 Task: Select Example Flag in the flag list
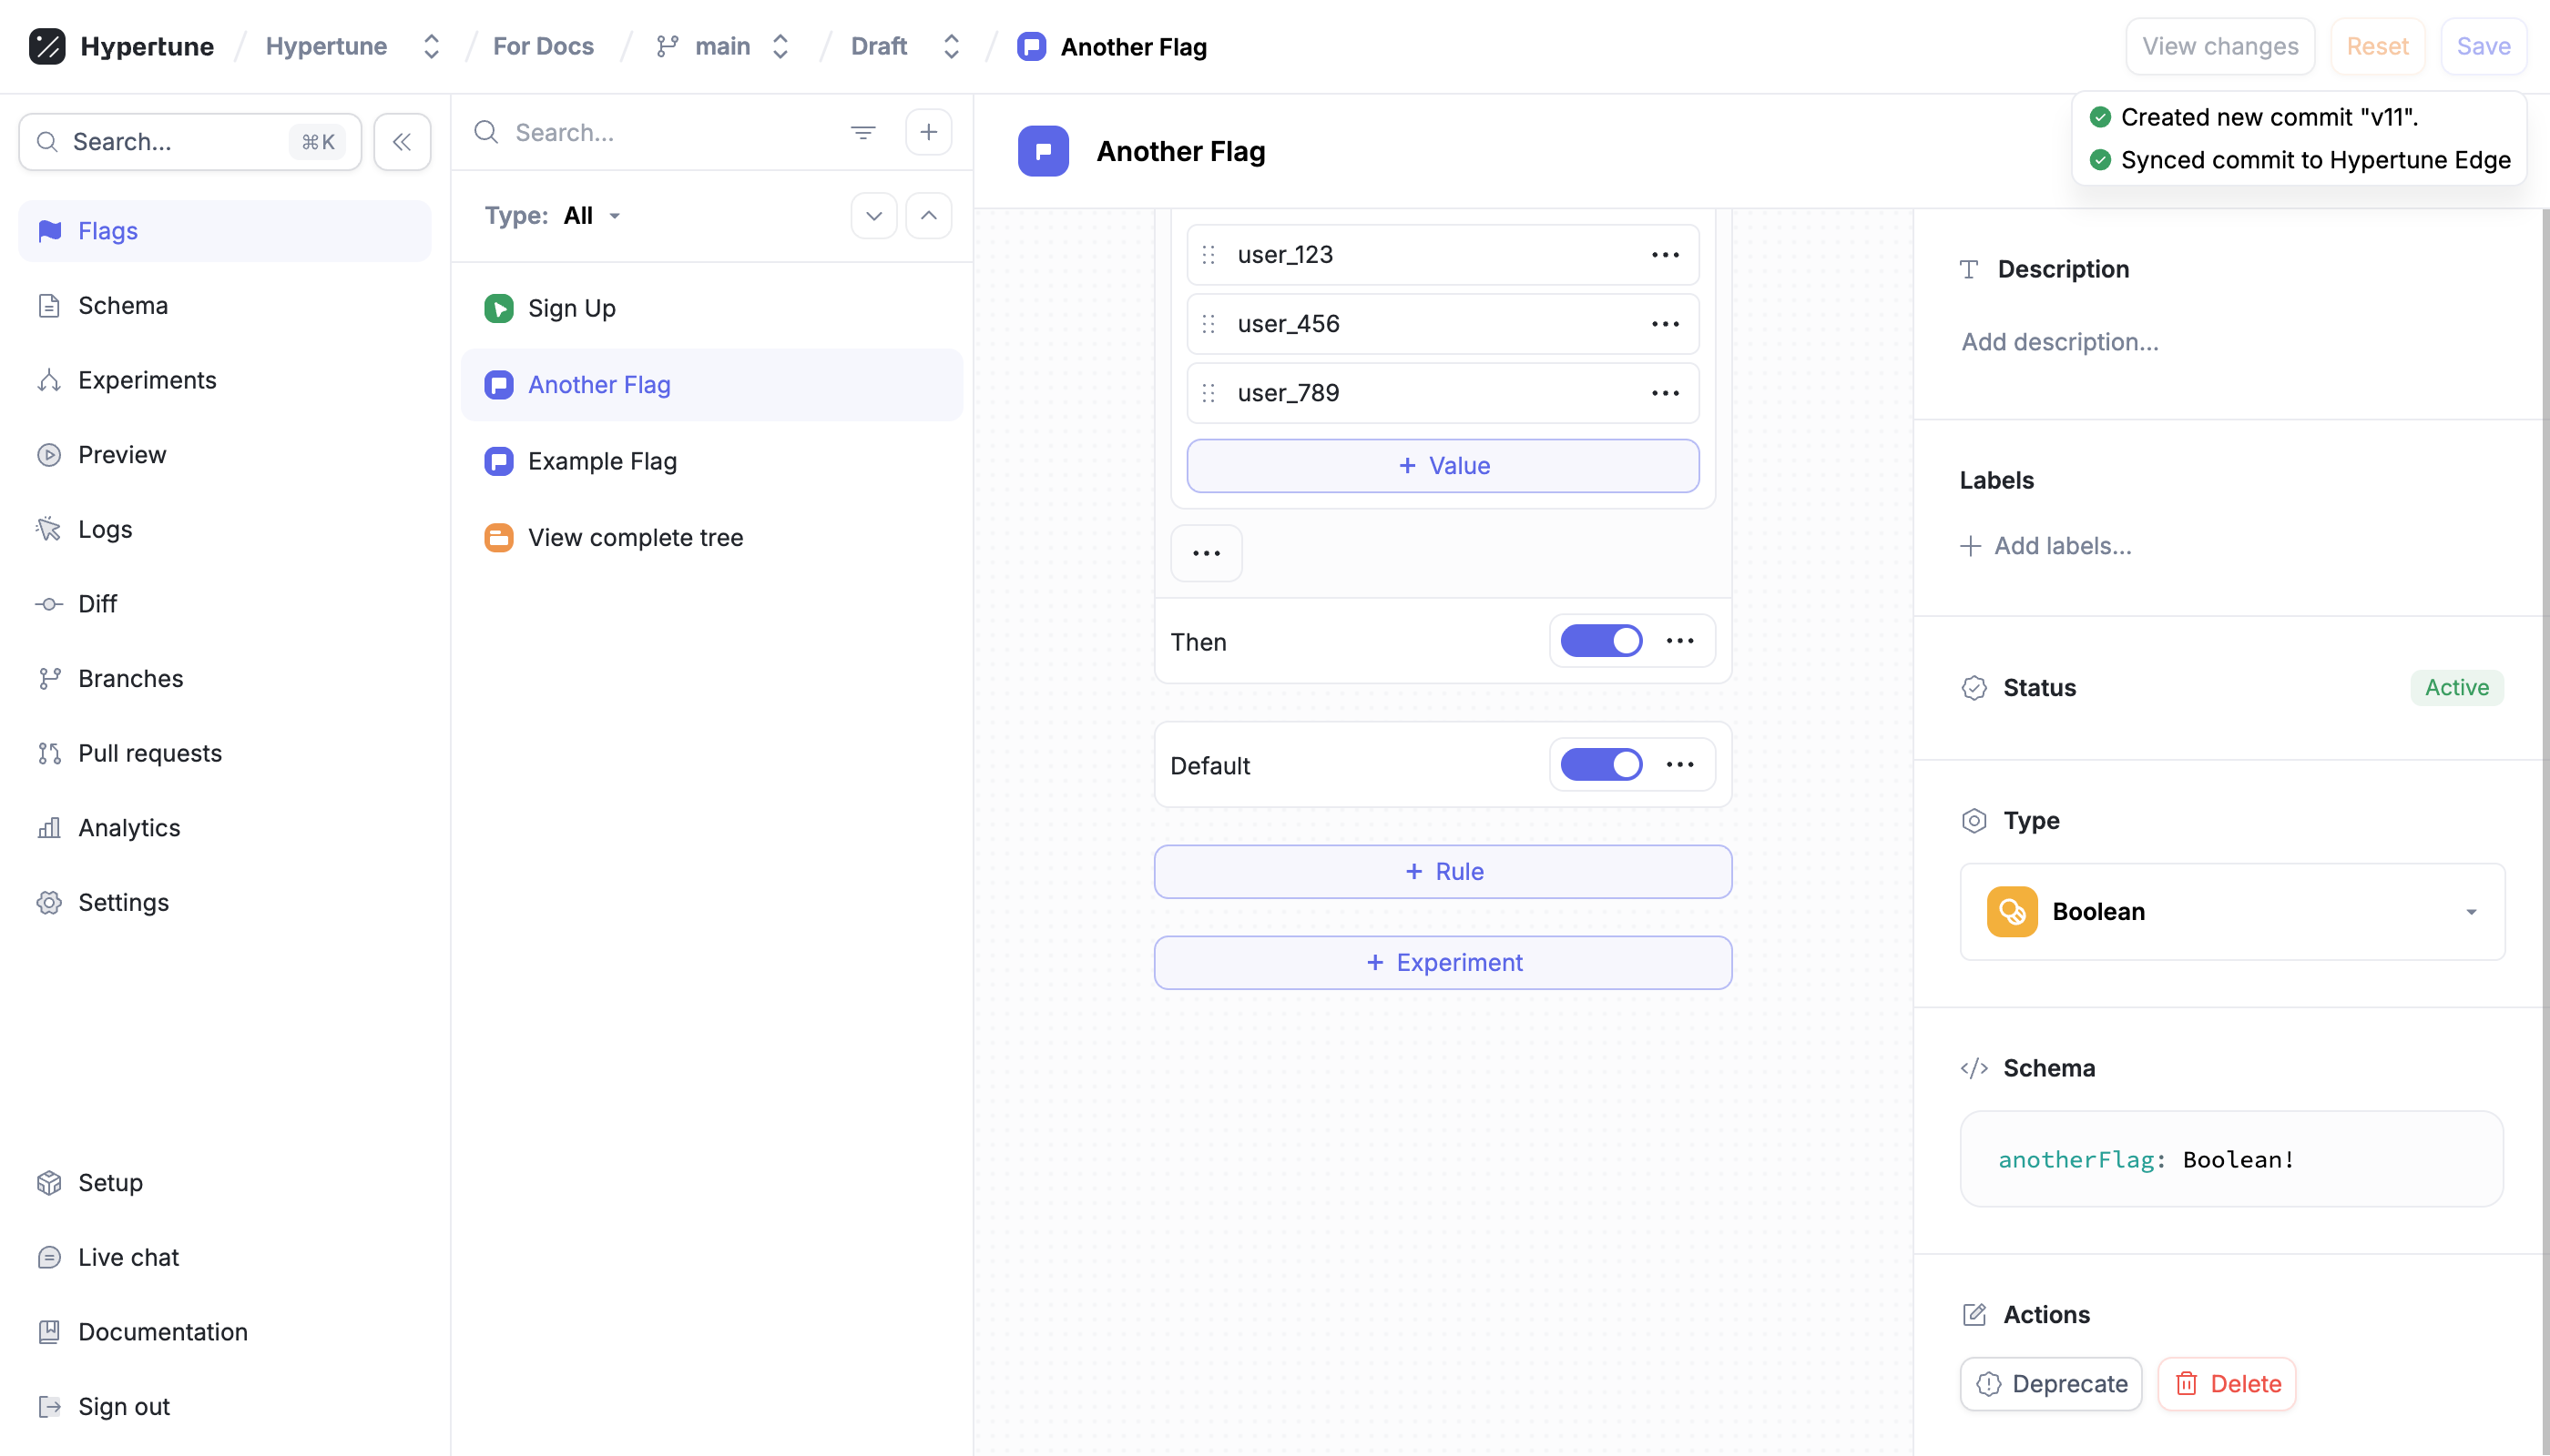point(603,461)
